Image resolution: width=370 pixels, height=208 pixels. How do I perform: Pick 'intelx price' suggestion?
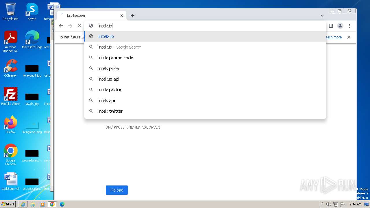205,68
